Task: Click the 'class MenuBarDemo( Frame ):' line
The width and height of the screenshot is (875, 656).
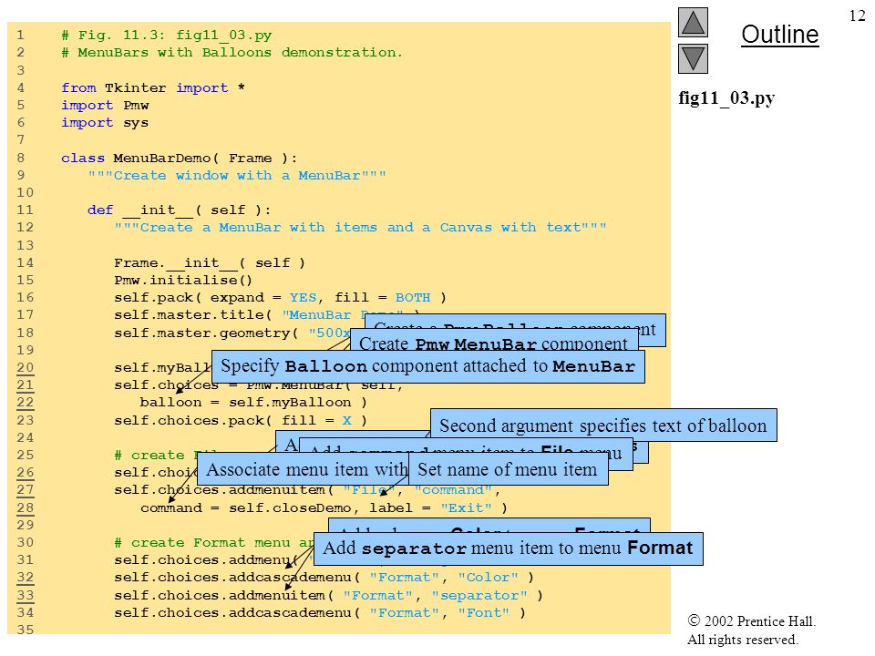Action: coord(180,158)
